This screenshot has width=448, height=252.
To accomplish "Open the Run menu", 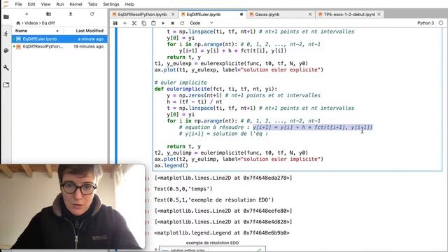I will 60,4.
